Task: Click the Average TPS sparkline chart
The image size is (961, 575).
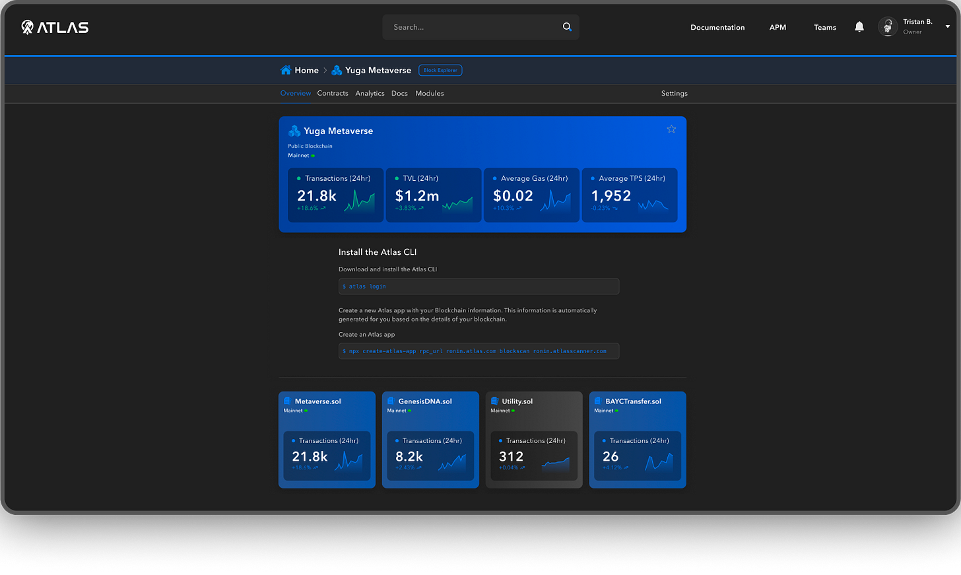Action: 653,205
